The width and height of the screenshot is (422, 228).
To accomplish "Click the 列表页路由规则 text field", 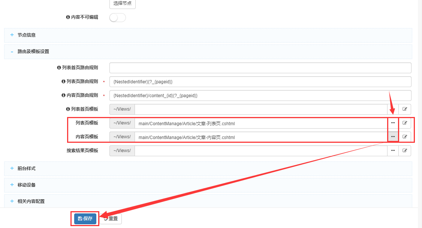I will click(260, 81).
